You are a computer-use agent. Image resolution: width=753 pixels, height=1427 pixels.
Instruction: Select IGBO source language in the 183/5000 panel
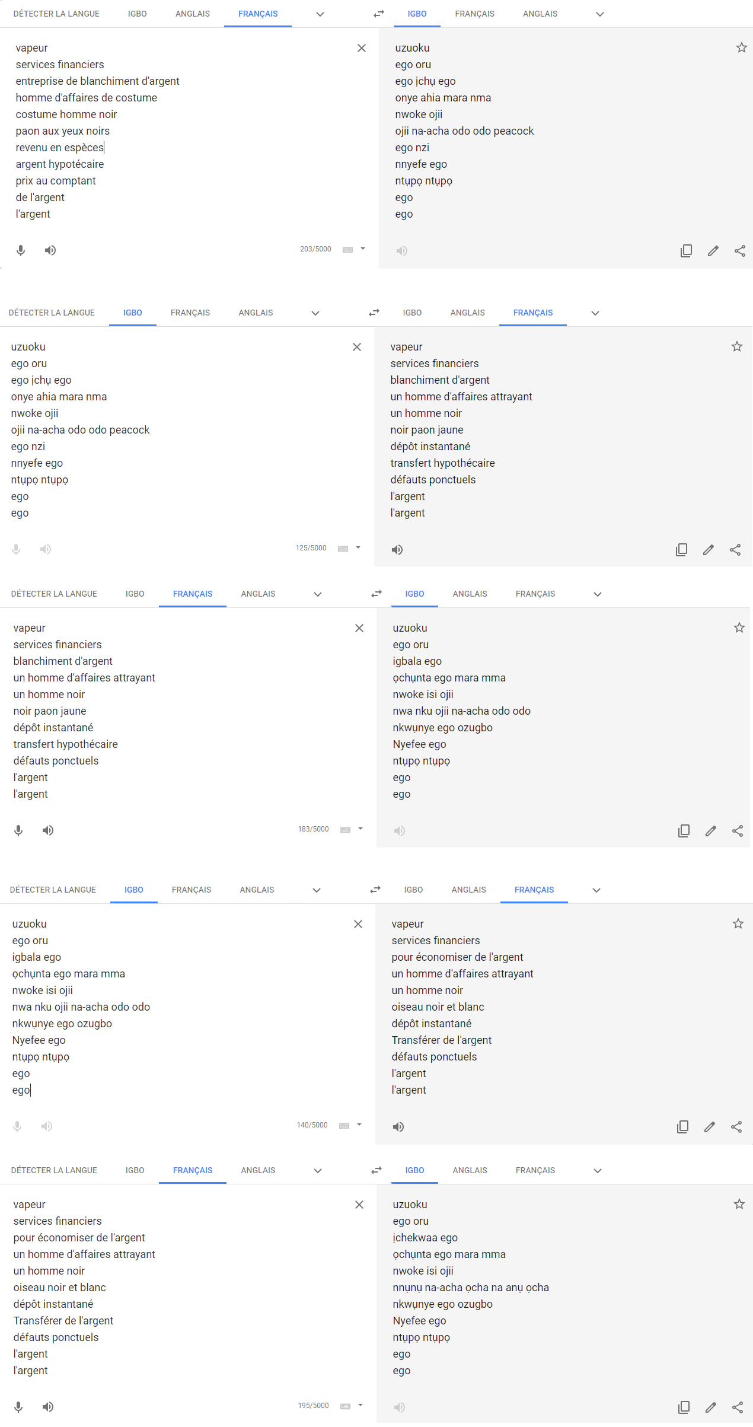[x=135, y=594]
